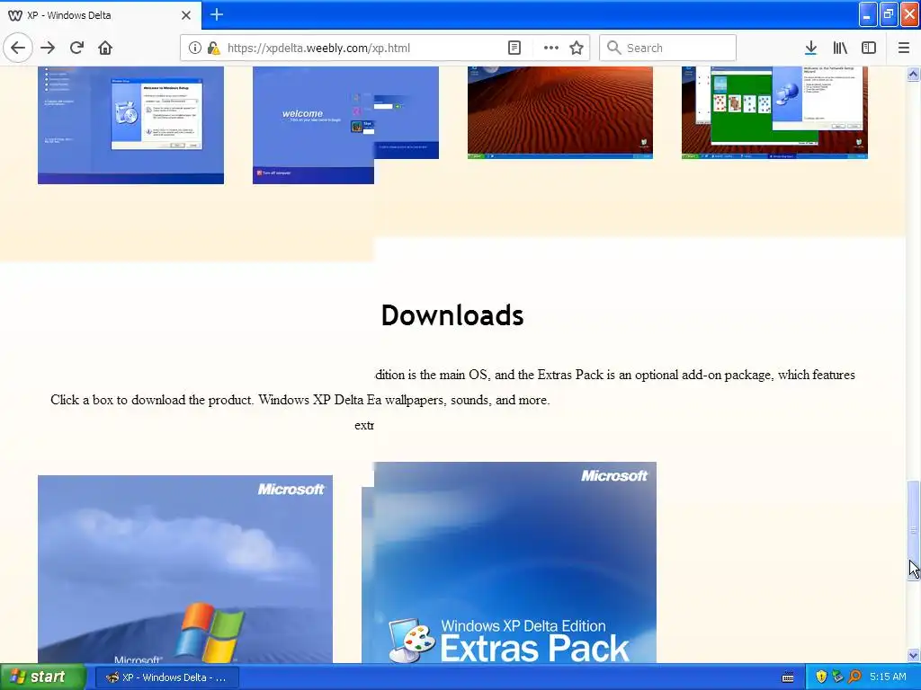Open the Library bookshelf icon
The height and width of the screenshot is (690, 921).
coord(840,49)
